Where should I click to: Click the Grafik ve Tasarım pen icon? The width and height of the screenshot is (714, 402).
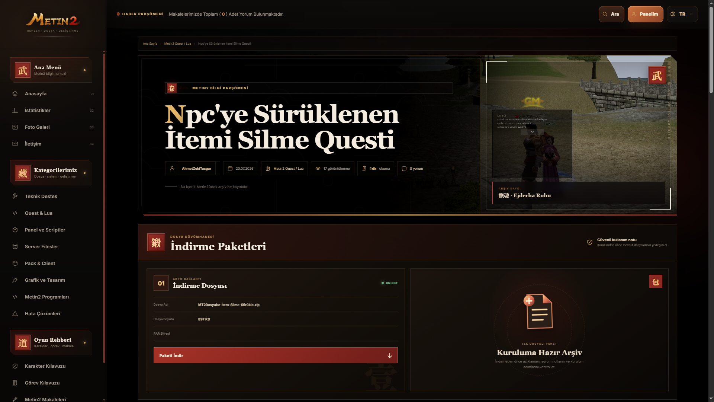pos(15,280)
